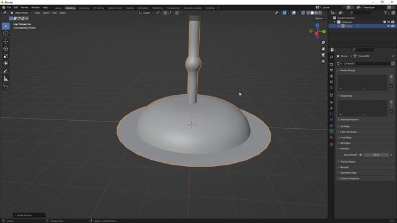
Task: Toggle Collection exclude from view layer checkbox
Action: coord(385,22)
